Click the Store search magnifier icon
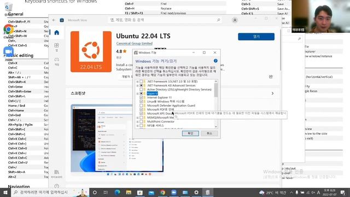350x197 pixels. point(218,20)
